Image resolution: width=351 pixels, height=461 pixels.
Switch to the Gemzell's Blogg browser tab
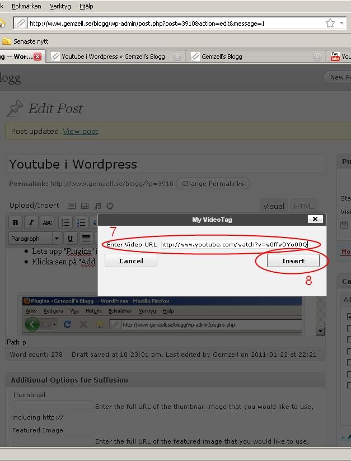(x=255, y=57)
